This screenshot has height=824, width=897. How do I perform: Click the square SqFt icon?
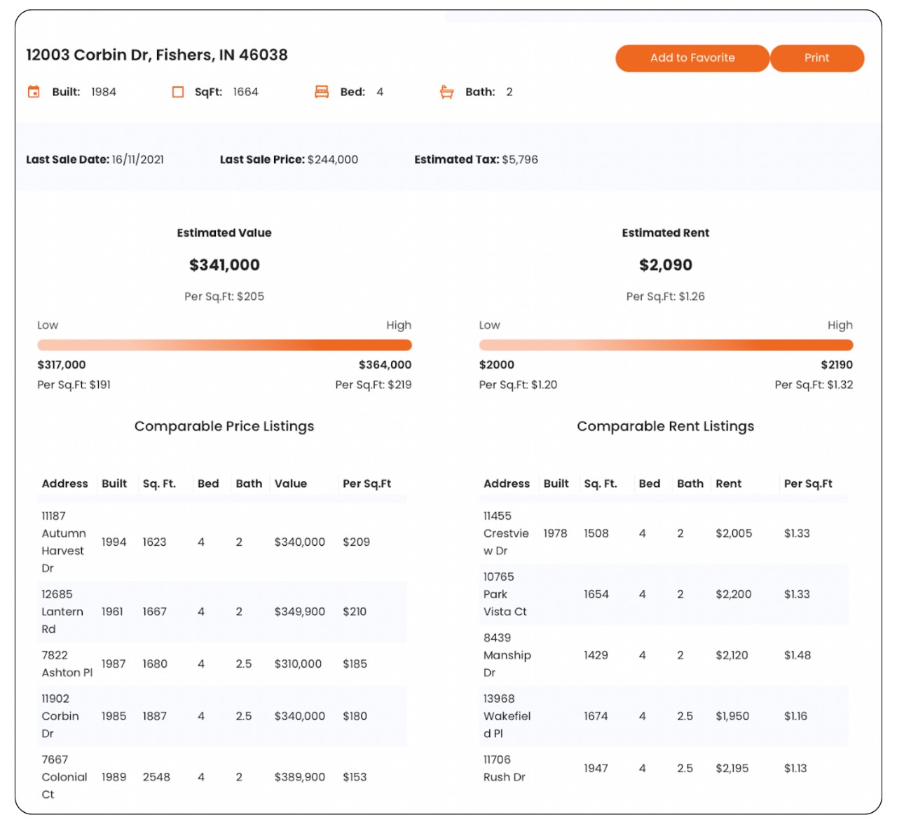click(178, 92)
